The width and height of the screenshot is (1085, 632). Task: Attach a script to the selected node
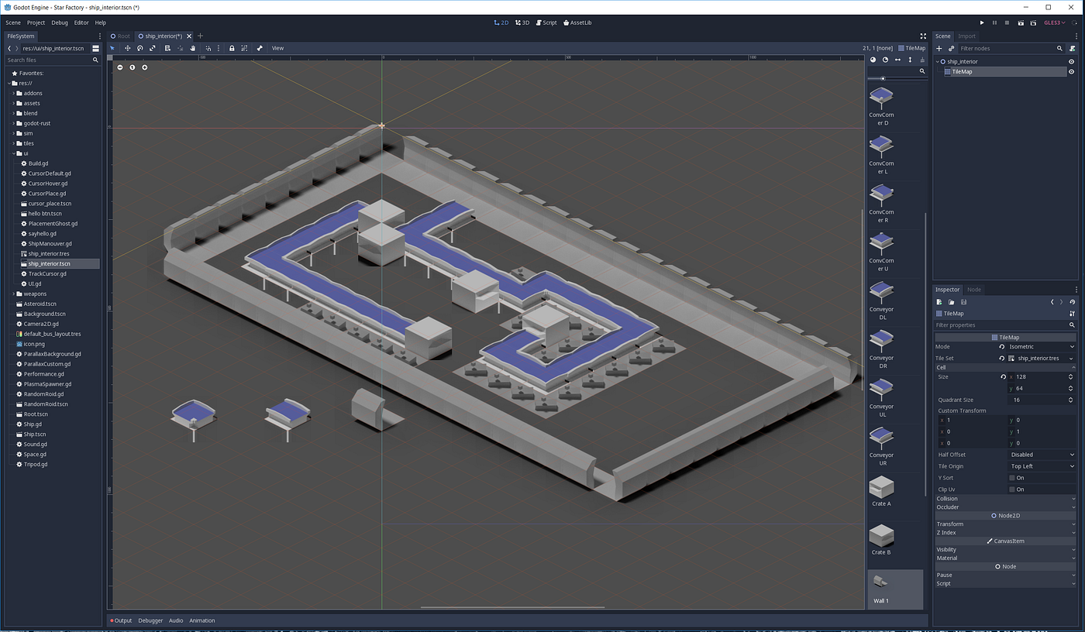pyautogui.click(x=1072, y=48)
